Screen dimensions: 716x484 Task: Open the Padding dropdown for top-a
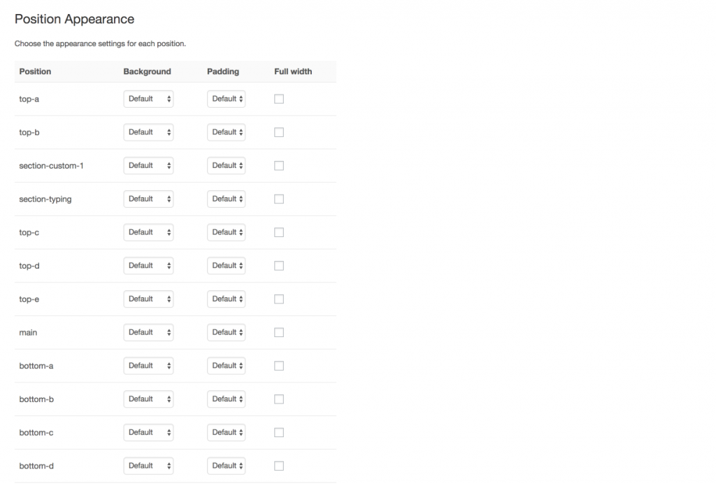pyautogui.click(x=226, y=99)
